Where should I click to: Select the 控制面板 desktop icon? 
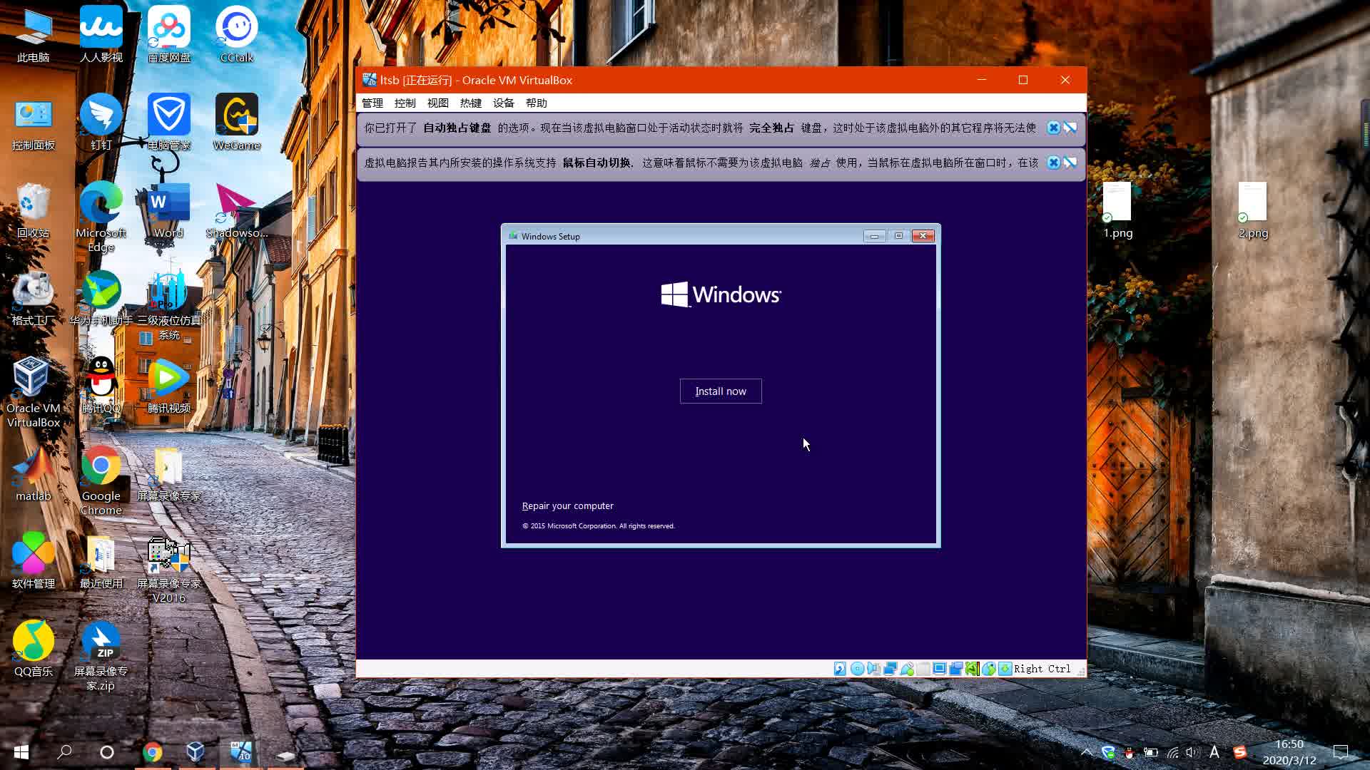34,123
